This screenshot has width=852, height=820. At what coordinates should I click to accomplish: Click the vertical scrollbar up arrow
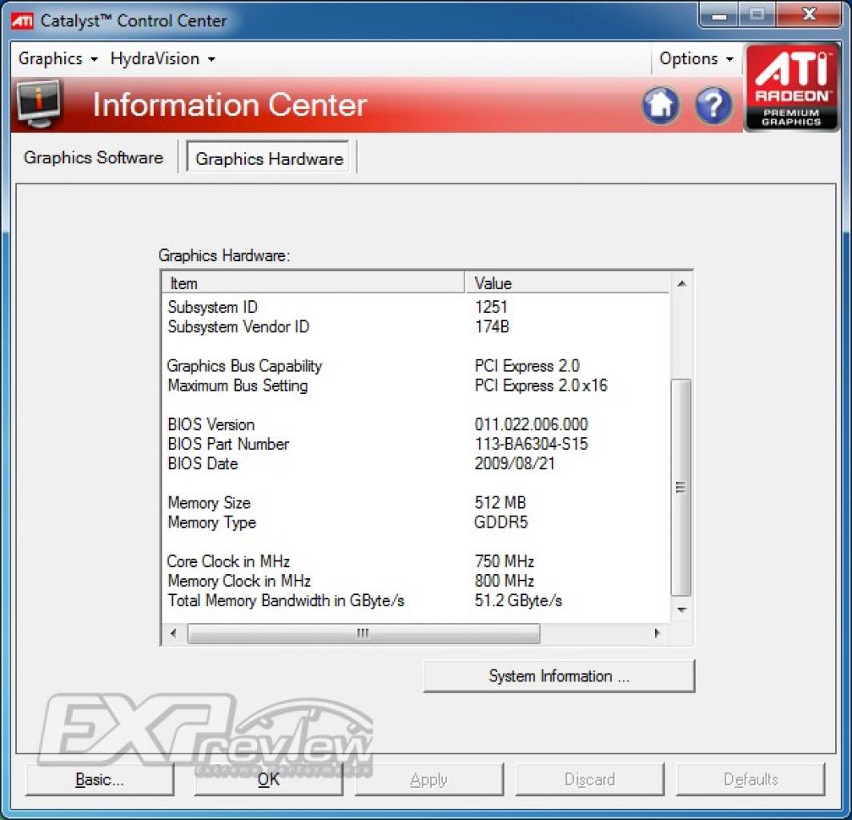[x=681, y=283]
